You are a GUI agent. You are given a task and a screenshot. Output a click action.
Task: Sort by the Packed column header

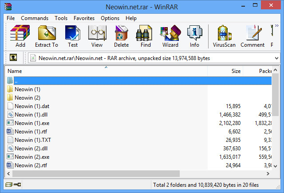tap(257, 71)
